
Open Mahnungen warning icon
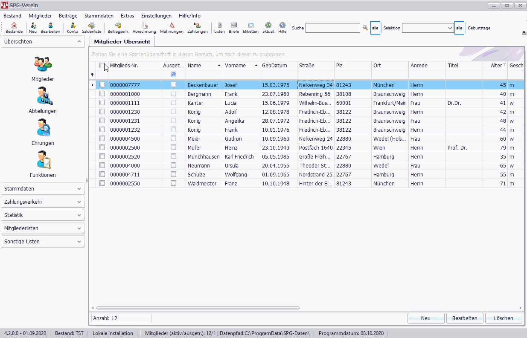click(x=172, y=28)
